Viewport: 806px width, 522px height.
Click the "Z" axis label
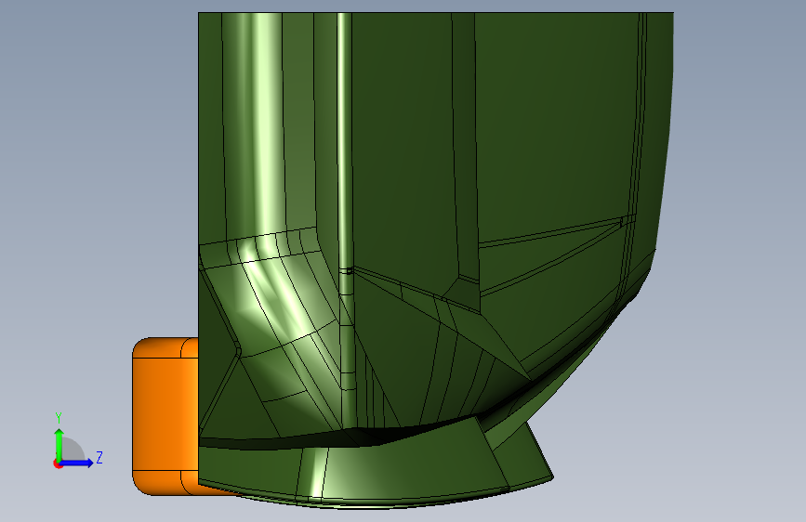pos(99,458)
